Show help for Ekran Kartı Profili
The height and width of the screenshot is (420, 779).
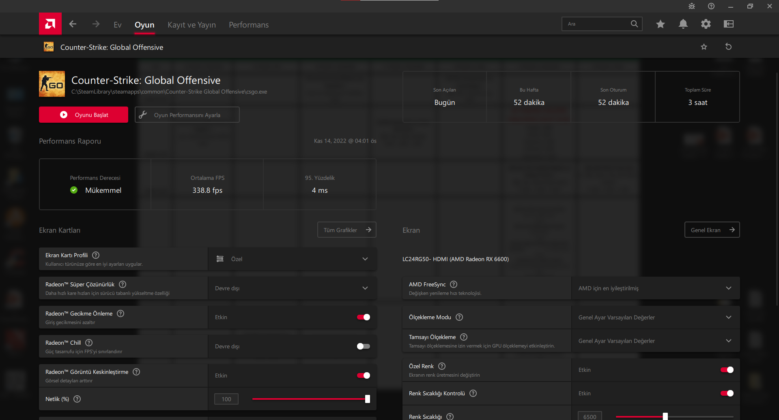coord(96,255)
